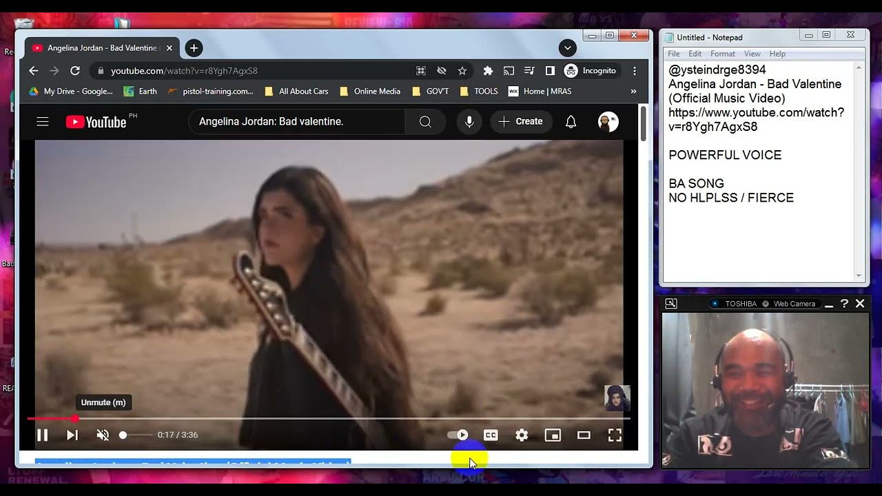
Task: Select the TOSHIBA radio option
Action: click(x=715, y=304)
